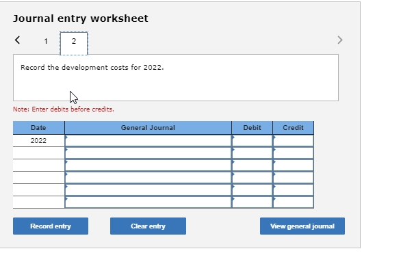Viewport: 412px width, 277px height.
Task: Open General Journal dropdown in third row
Action: [148, 166]
